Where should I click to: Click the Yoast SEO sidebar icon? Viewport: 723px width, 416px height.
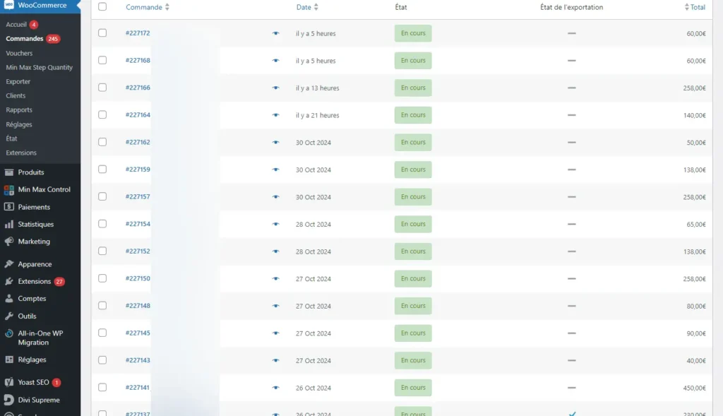[8, 382]
